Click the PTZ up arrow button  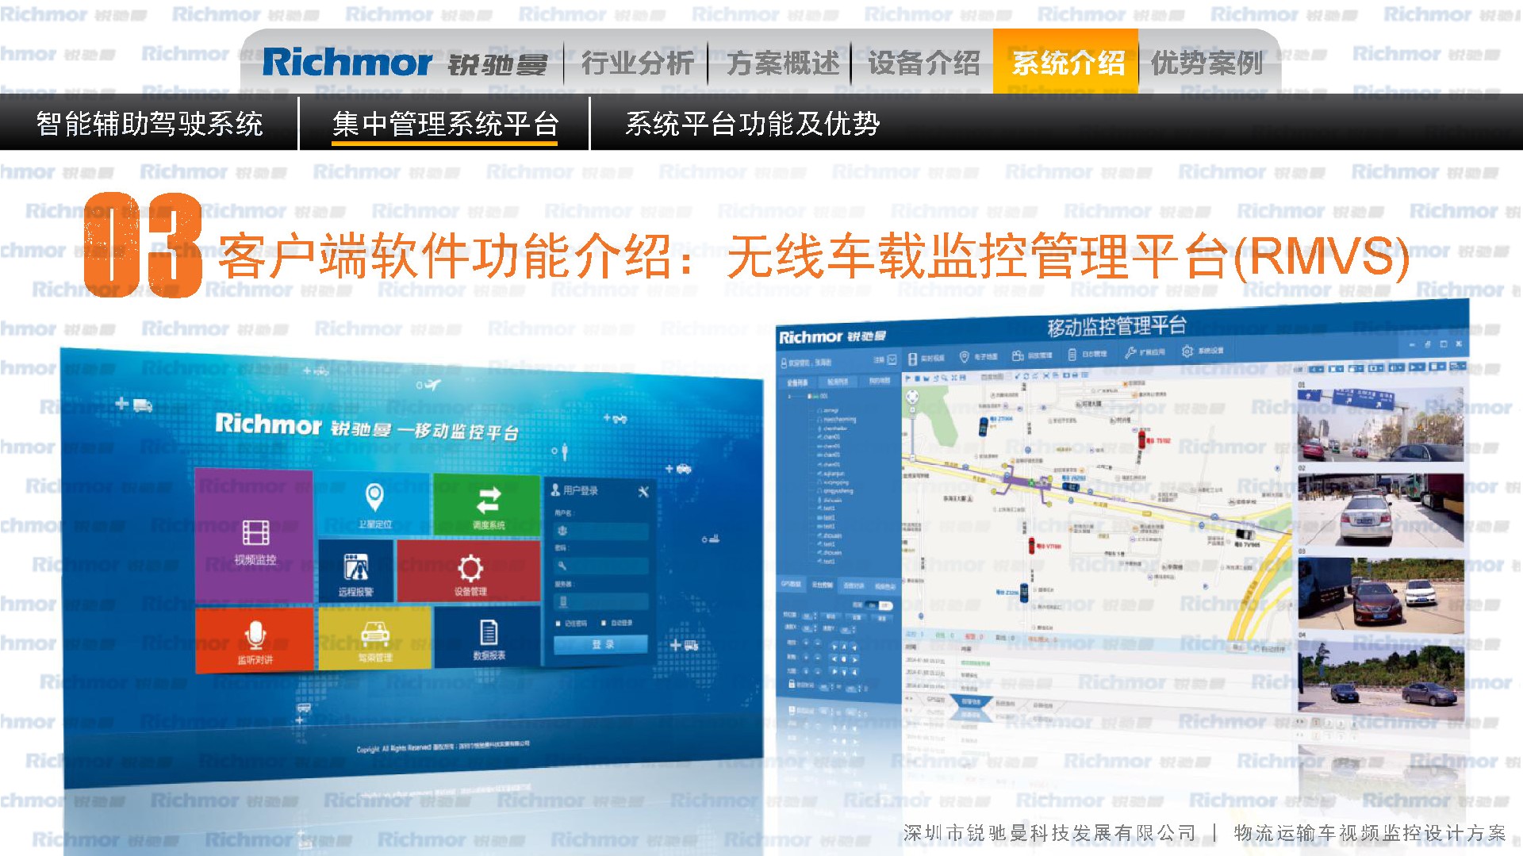coord(843,647)
